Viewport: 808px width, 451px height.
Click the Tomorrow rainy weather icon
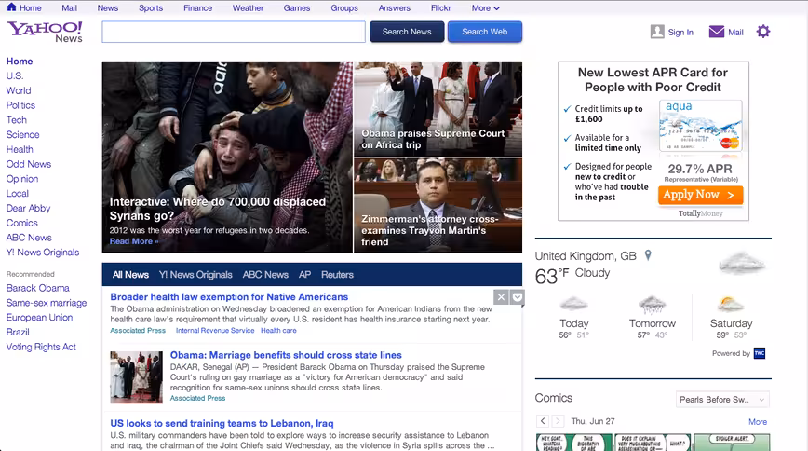652,305
